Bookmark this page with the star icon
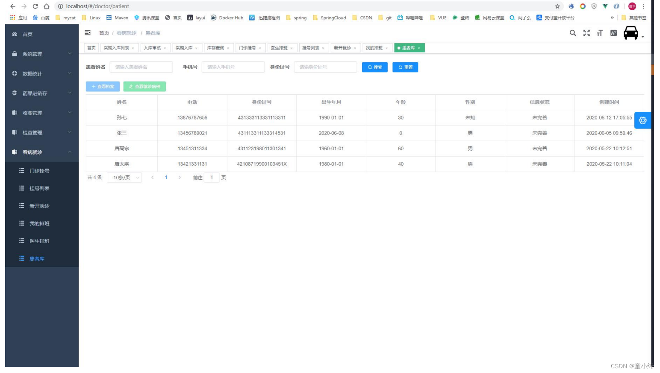Viewport: 660px width, 373px height. (557, 6)
